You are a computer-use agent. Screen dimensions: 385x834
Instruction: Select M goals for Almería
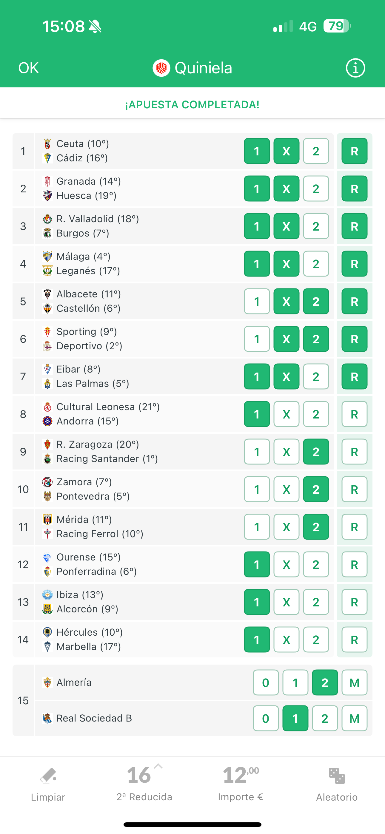[x=354, y=682]
